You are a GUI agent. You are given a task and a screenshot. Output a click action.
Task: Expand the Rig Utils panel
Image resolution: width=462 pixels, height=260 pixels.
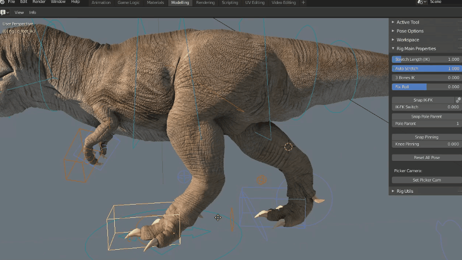point(405,191)
